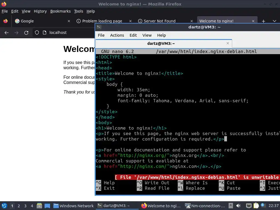Open the tracking protection shield icon

[x=37, y=33]
